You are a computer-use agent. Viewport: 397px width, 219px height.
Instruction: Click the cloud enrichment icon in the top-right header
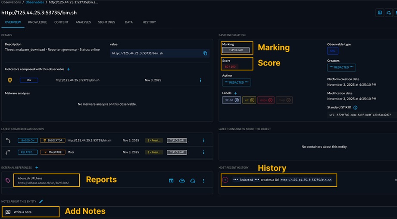(389, 13)
